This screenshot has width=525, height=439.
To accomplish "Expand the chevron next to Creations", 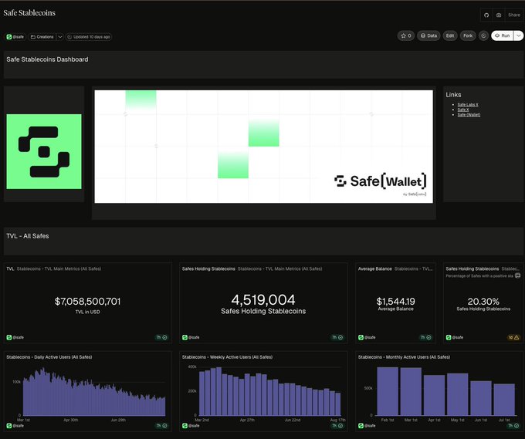I will [x=60, y=37].
